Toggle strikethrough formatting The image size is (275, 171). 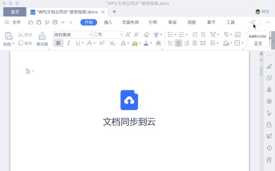click(x=89, y=43)
